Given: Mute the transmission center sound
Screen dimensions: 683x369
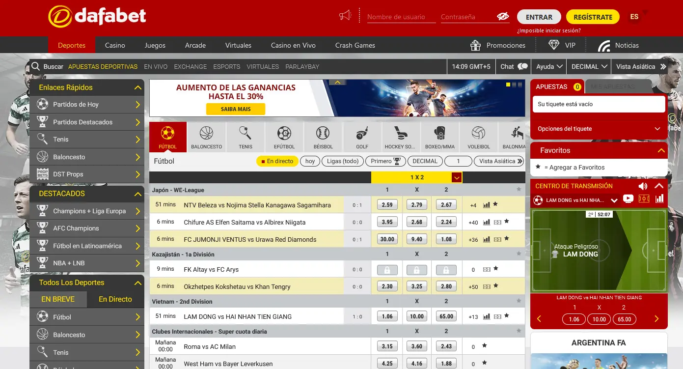Looking at the screenshot, I should point(643,186).
